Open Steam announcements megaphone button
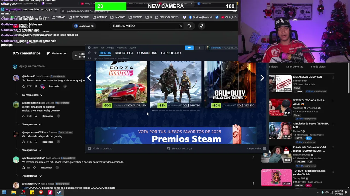This screenshot has width=350, height=196. coord(189,48)
